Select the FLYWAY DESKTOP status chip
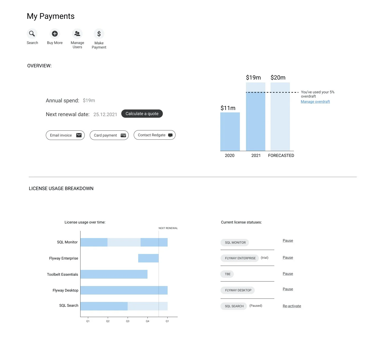 (238, 290)
